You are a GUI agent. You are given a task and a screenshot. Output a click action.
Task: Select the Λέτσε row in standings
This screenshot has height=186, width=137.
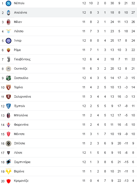pyautogui.click(x=68, y=153)
